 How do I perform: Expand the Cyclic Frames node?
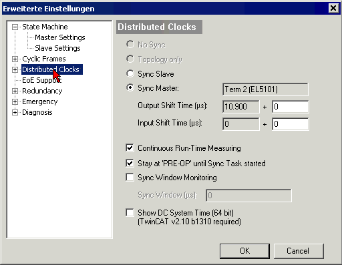point(15,59)
